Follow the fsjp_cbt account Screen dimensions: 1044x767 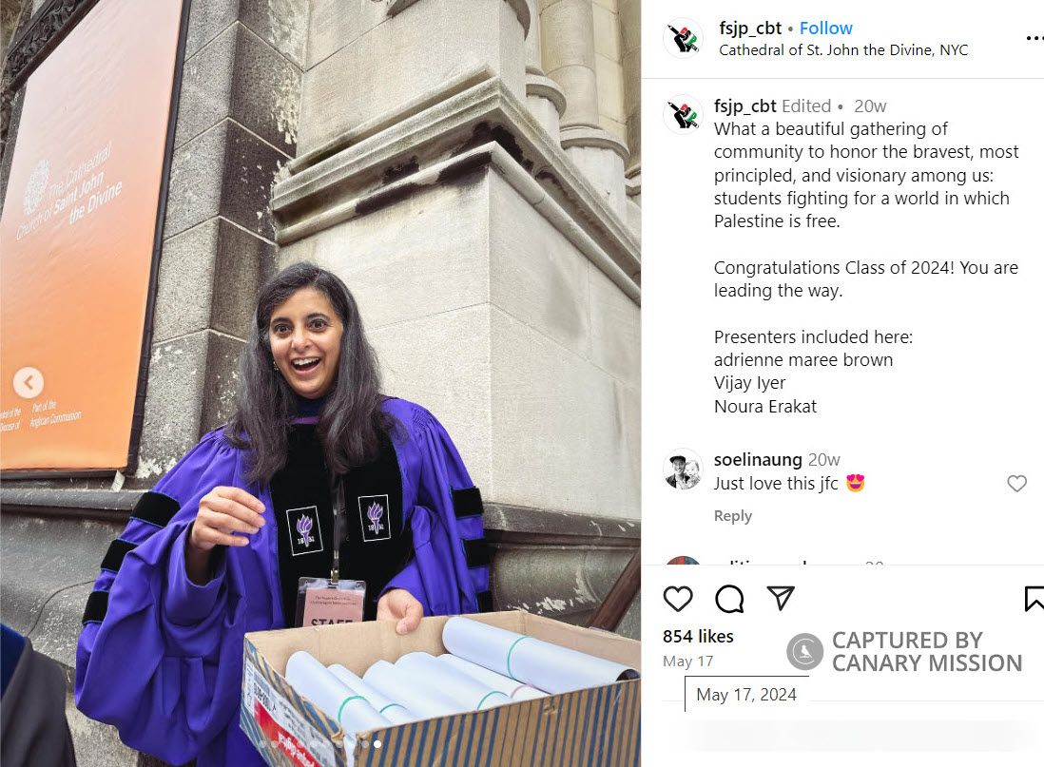pyautogui.click(x=825, y=28)
